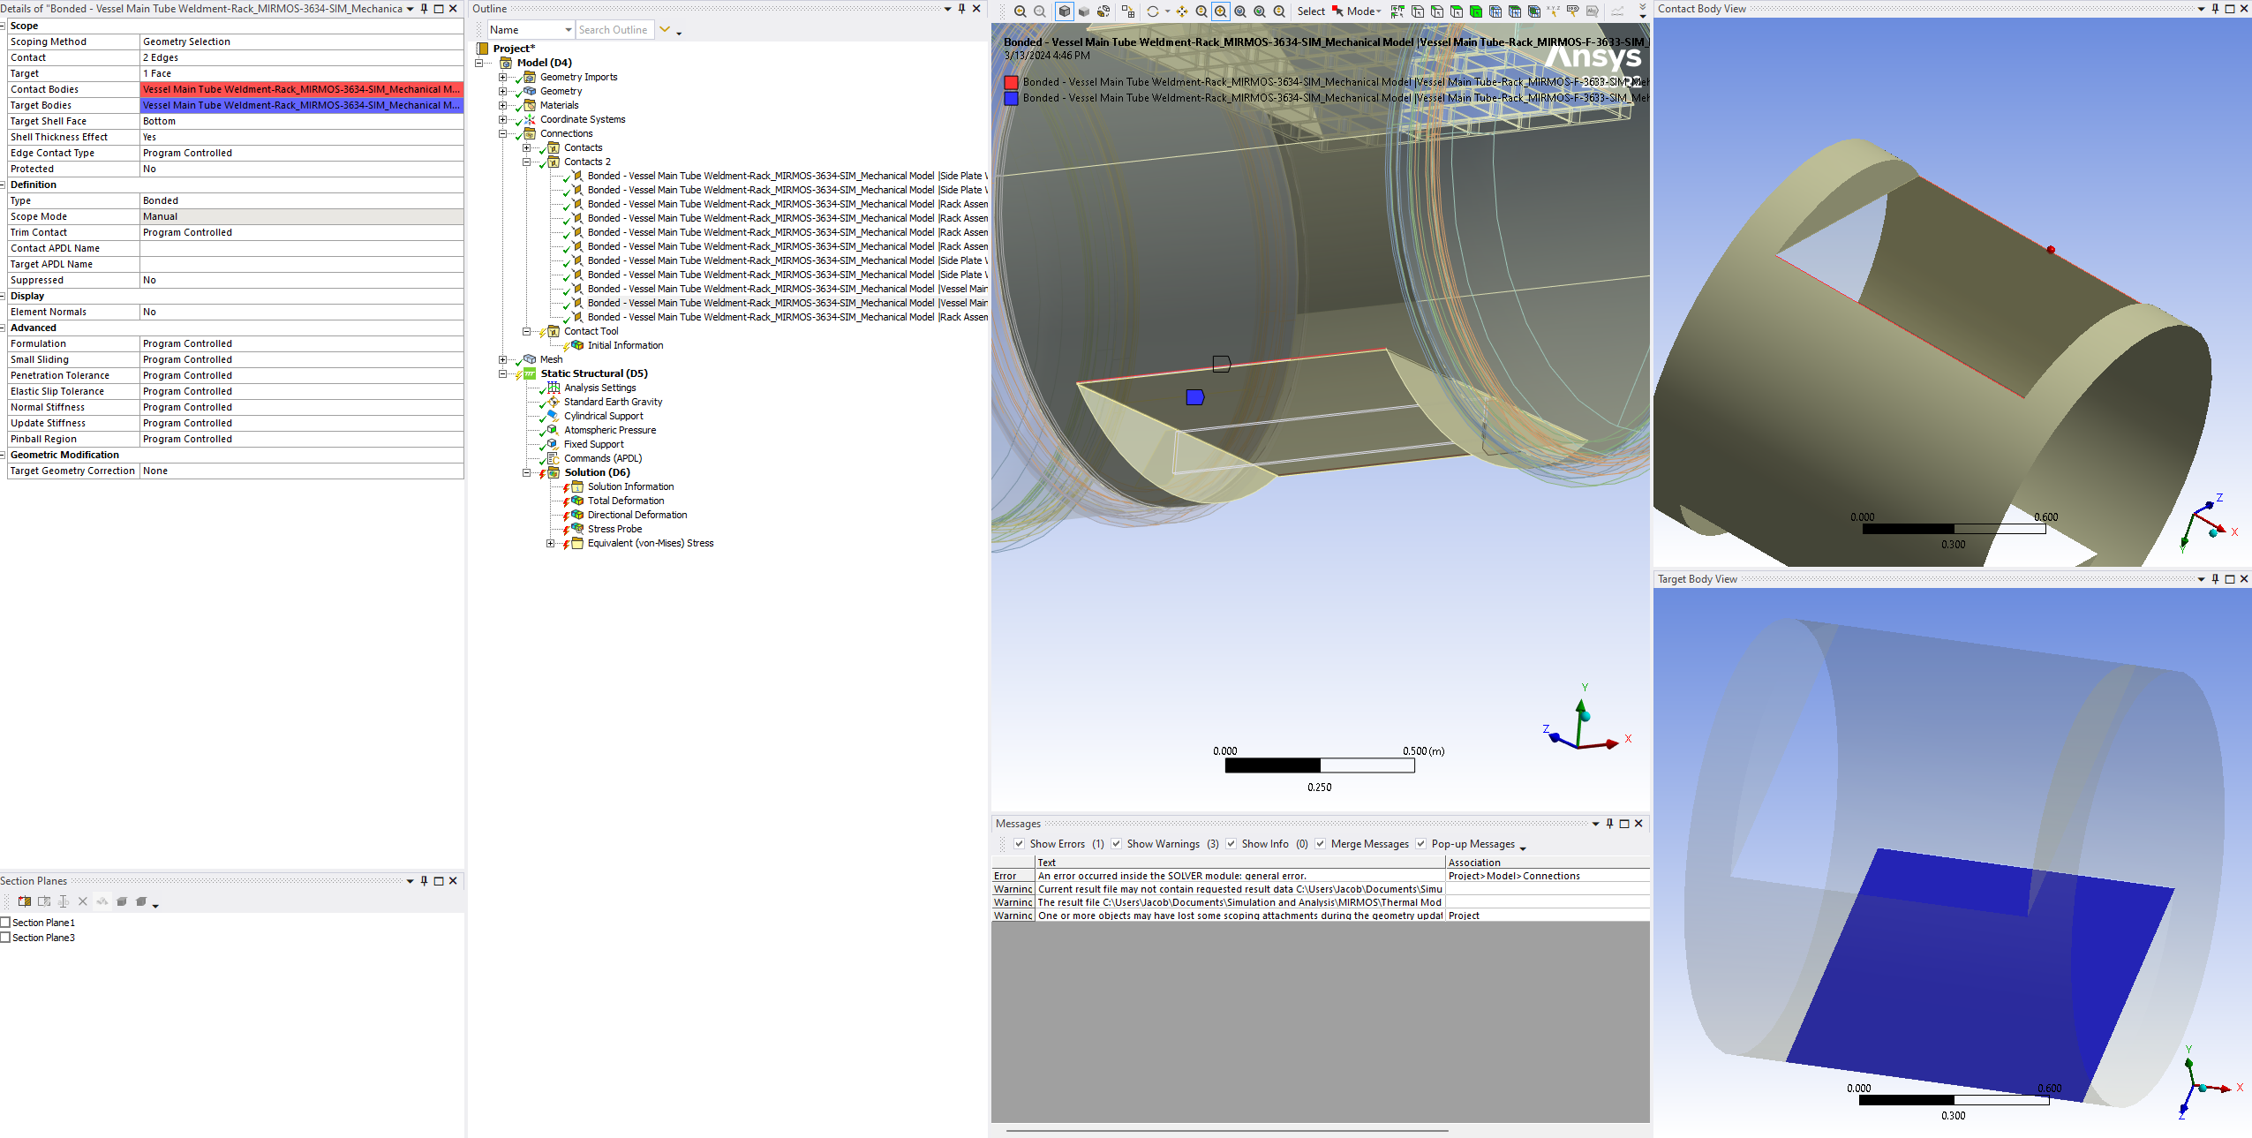Click the Contact value 2 Edges
The width and height of the screenshot is (2252, 1138).
coord(302,58)
